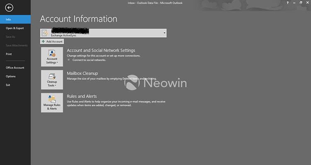Viewport: 311px width, 165px height.
Task: Open the Office Account page
Action: [x=15, y=68]
